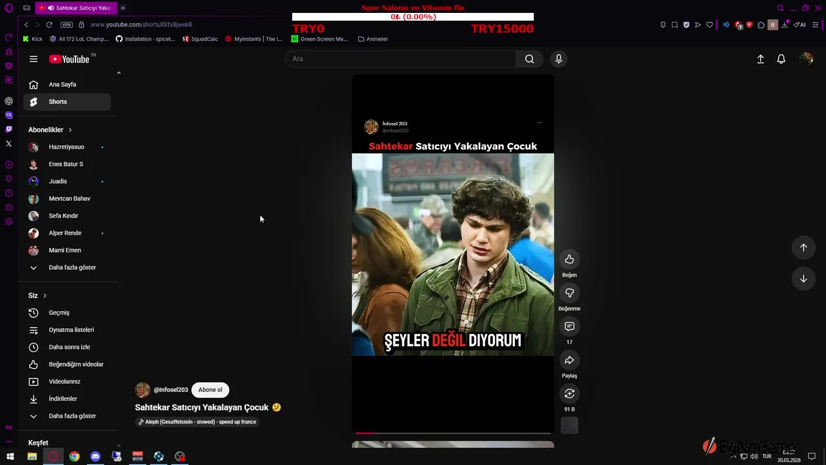Screen dimensions: 826x465
Task: Open Twitch in the Opera sidebar
Action: 8,129
